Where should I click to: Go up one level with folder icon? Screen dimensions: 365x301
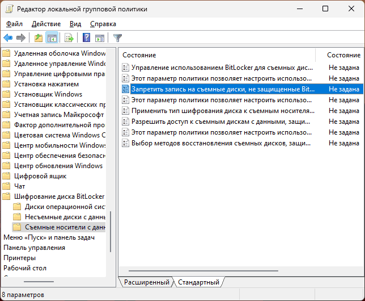click(39, 37)
